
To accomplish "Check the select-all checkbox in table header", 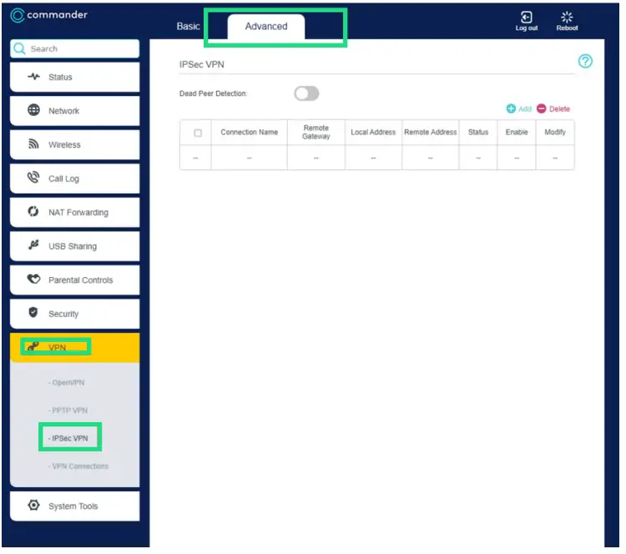I will [x=198, y=133].
